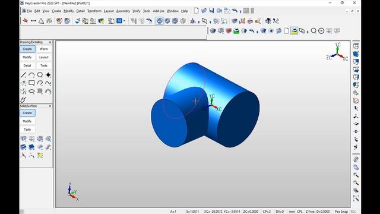Toggle the third globe render mode icon
The image size is (380, 214).
(175, 21)
